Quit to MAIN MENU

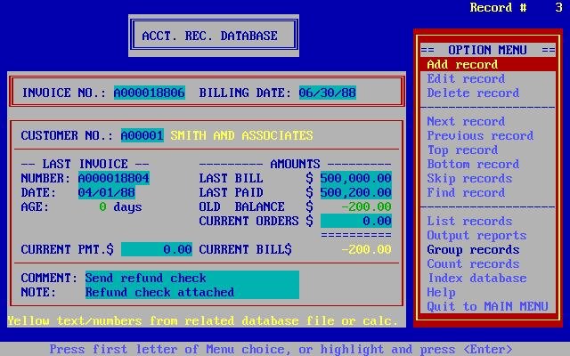click(x=487, y=307)
